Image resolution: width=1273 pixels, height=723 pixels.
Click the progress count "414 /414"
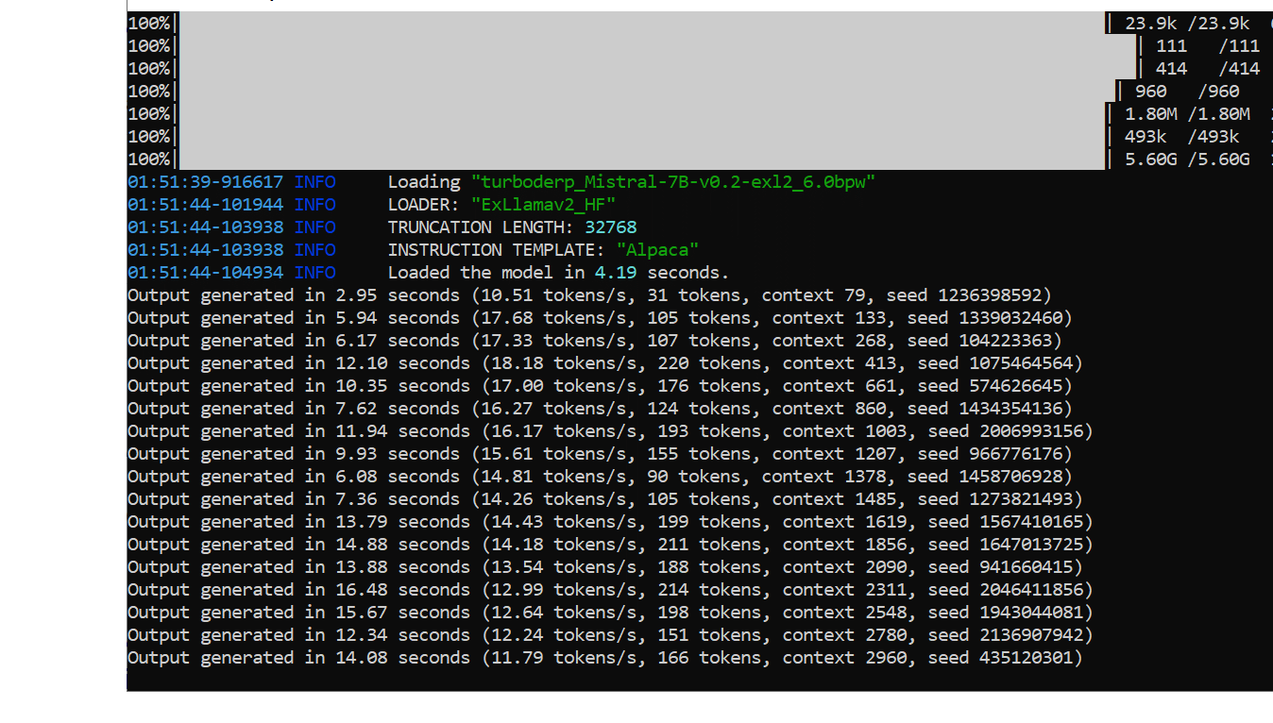[1208, 69]
